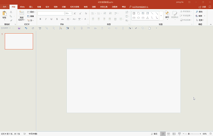Click the align text right icon
Viewport: 213px width, 136px height.
(x=104, y=19)
